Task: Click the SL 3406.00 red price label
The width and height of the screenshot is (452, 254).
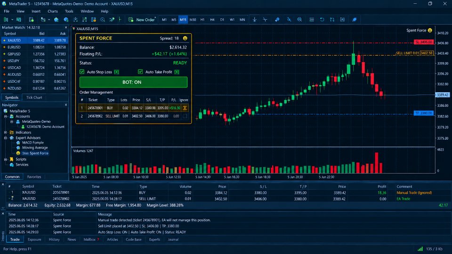Action: tap(423, 42)
